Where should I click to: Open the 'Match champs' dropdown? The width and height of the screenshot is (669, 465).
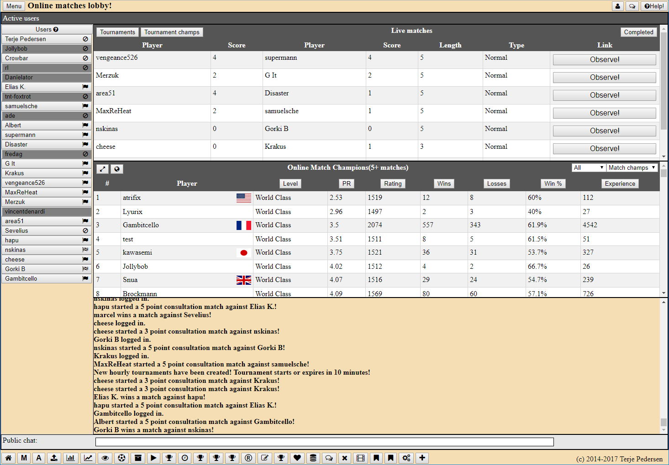click(632, 168)
